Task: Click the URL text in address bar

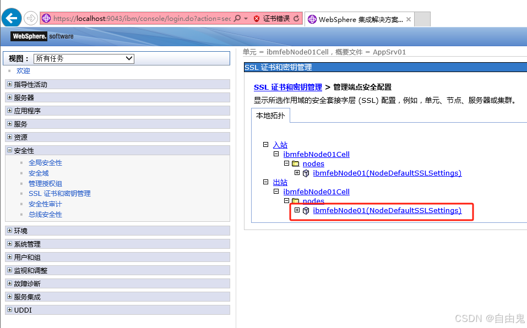Action: click(142, 19)
